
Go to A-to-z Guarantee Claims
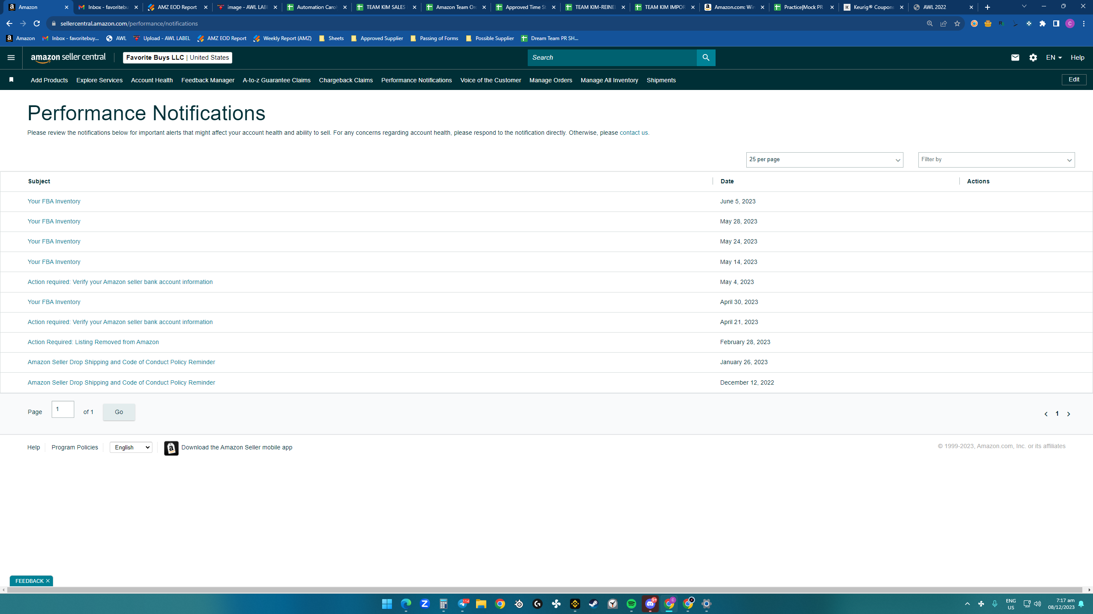point(276,80)
